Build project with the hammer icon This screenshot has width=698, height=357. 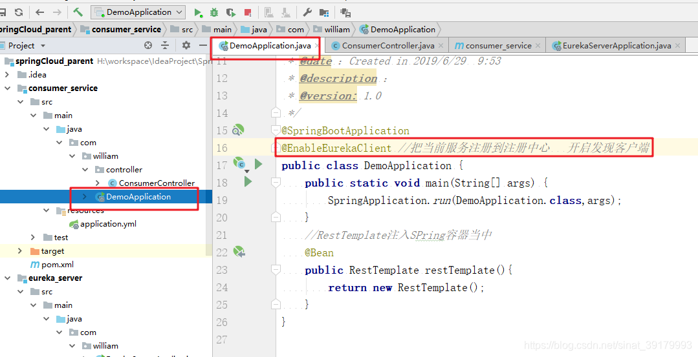(x=78, y=12)
